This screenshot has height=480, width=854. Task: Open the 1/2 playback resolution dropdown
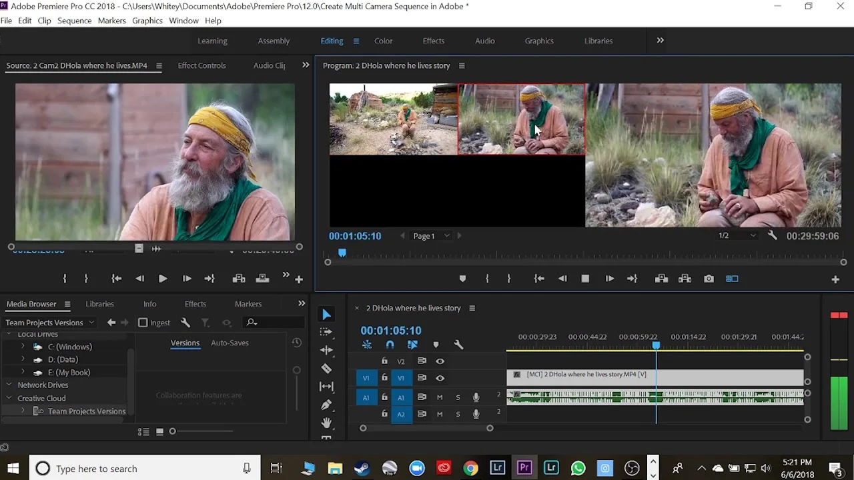pyautogui.click(x=737, y=236)
